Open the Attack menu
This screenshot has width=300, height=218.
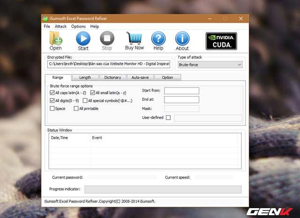pyautogui.click(x=60, y=26)
